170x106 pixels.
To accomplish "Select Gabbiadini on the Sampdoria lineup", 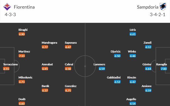I will [x=114, y=77].
